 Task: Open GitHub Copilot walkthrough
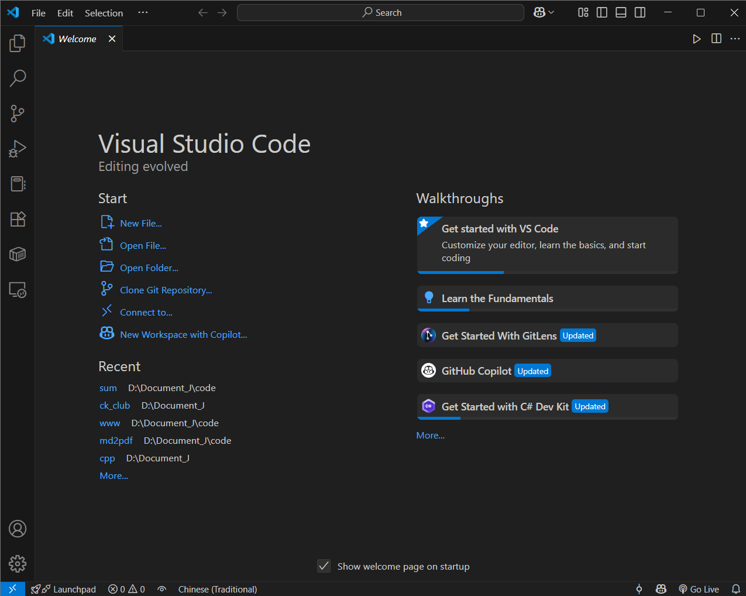pyautogui.click(x=547, y=371)
